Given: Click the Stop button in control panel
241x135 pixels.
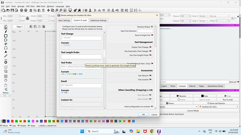Looking at the screenshot, I should pyautogui.click(x=205, y=96).
